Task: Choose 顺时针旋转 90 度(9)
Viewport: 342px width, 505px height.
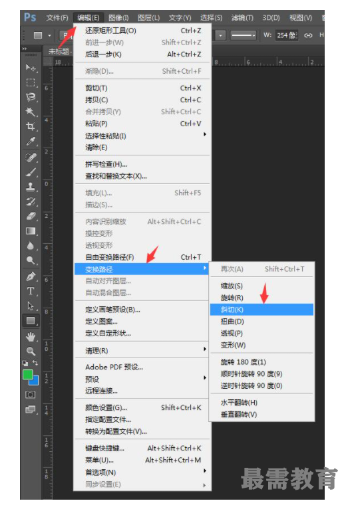Action: click(261, 374)
